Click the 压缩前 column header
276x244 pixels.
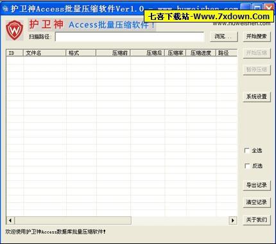click(113, 53)
